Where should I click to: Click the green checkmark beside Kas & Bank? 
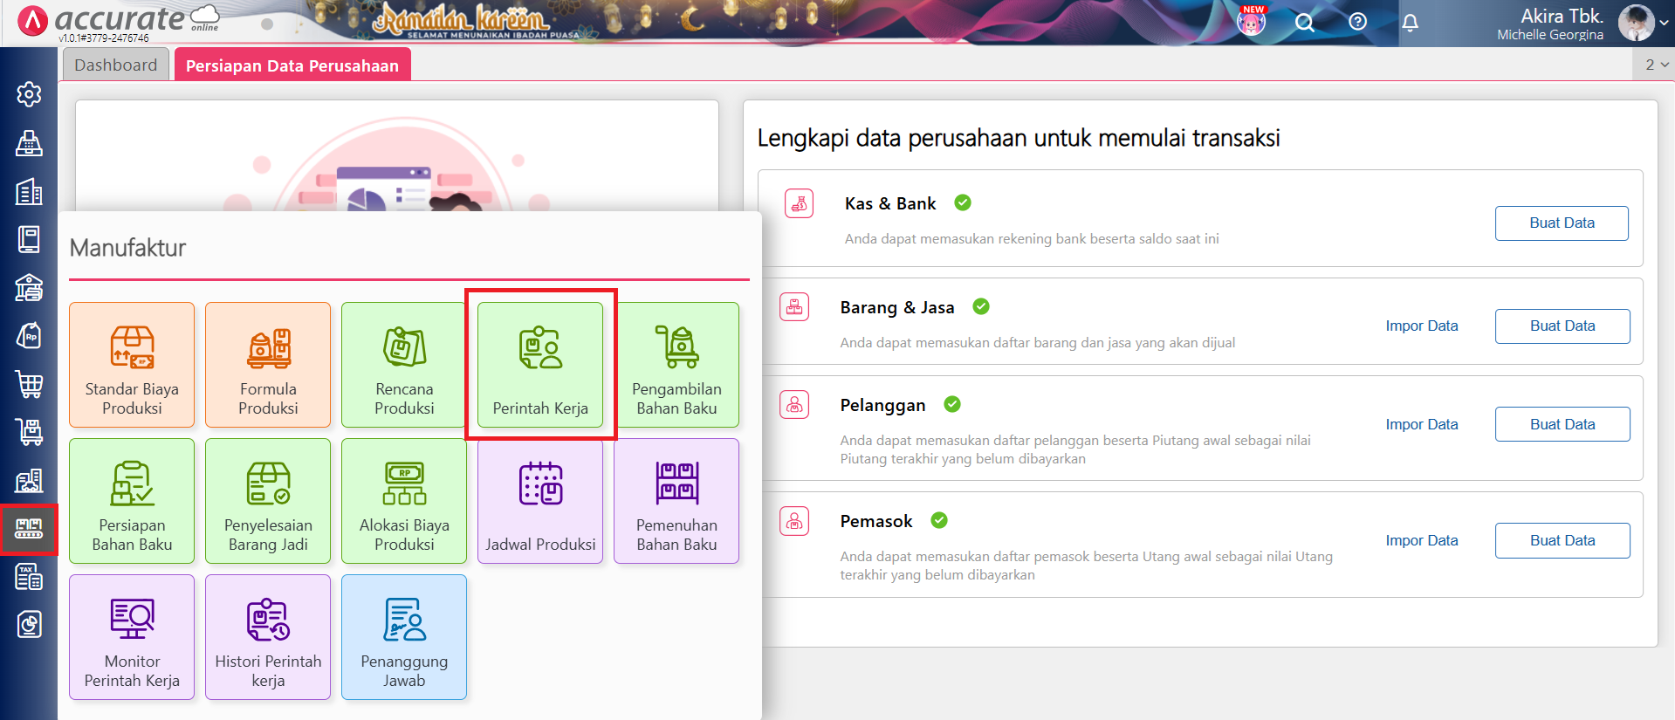963,202
